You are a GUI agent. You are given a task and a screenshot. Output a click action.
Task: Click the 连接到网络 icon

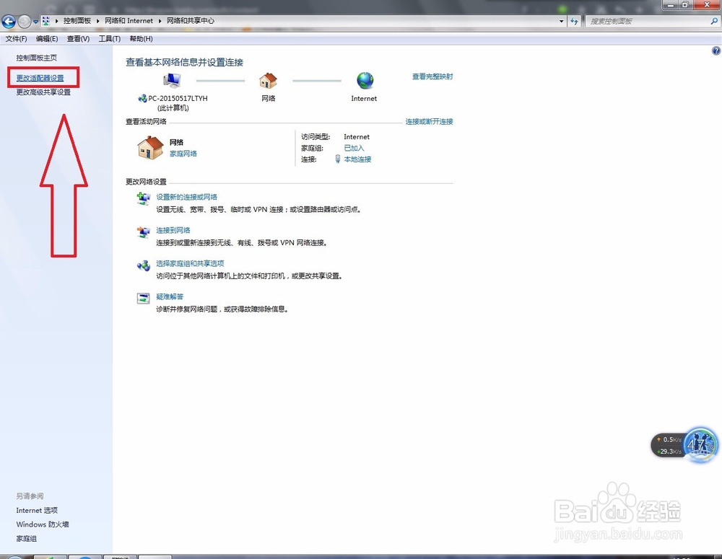coord(143,232)
